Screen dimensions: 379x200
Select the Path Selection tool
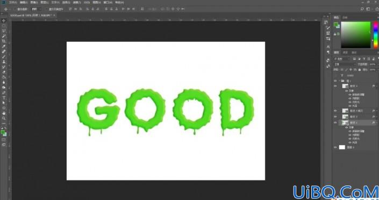pos(4,103)
